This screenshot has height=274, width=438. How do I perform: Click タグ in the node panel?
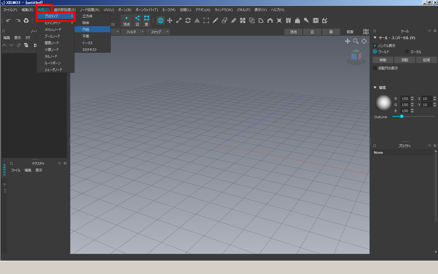point(28,38)
